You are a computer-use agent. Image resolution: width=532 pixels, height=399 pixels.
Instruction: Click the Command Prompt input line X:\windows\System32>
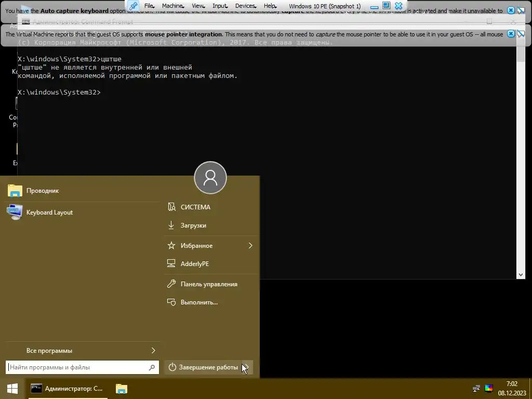(59, 92)
